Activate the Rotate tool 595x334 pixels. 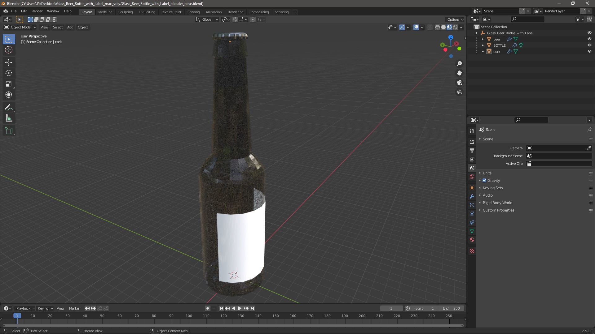(9, 73)
